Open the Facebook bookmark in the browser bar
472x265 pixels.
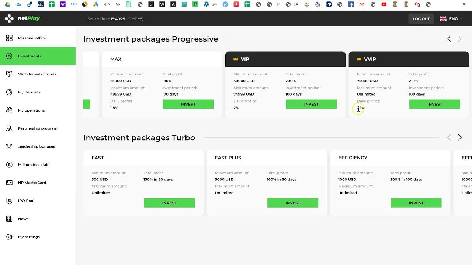(x=350, y=4)
